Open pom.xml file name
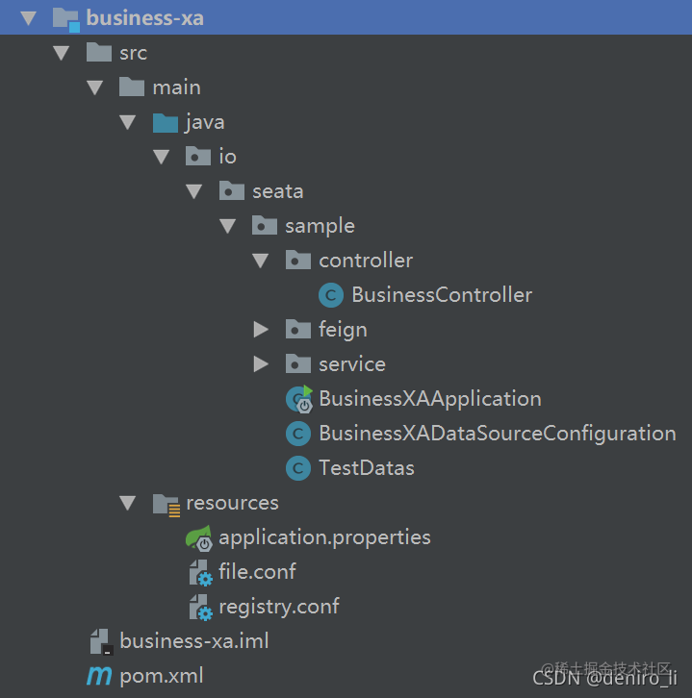Viewport: 692px width, 698px height. click(x=162, y=676)
